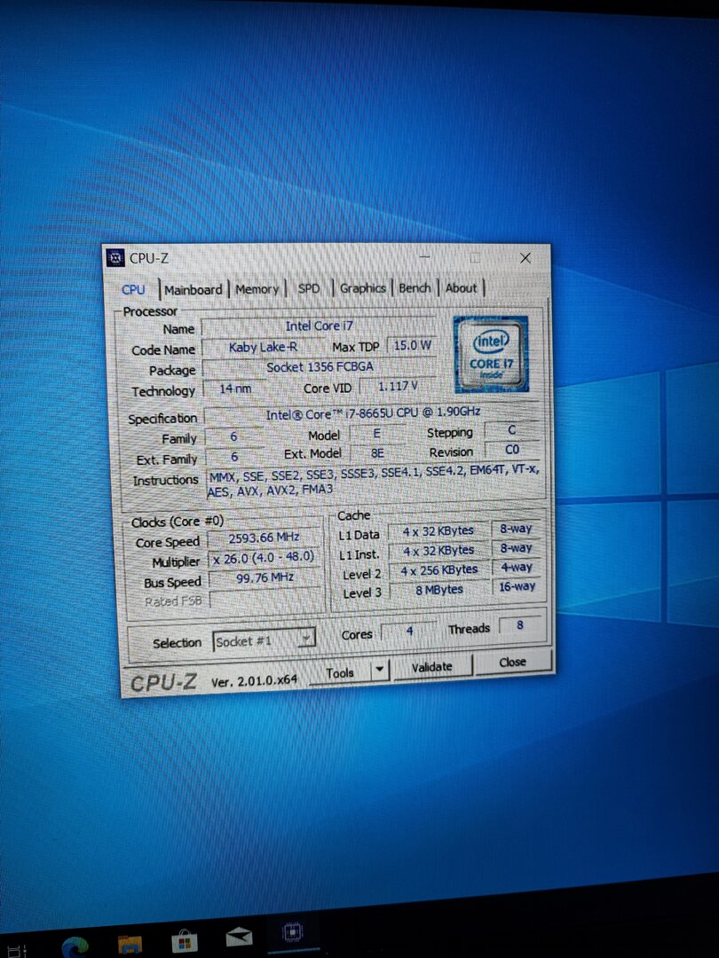Click the Bus Speed value '99.76 MHz'
The image size is (719, 958).
pyautogui.click(x=265, y=577)
